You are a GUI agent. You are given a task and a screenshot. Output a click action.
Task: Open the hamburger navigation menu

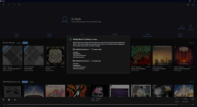point(3,5)
